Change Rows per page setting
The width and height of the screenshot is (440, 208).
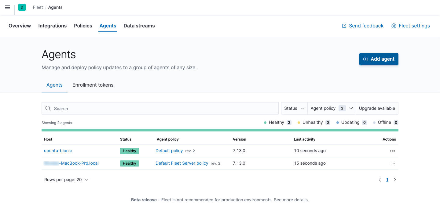(x=66, y=180)
